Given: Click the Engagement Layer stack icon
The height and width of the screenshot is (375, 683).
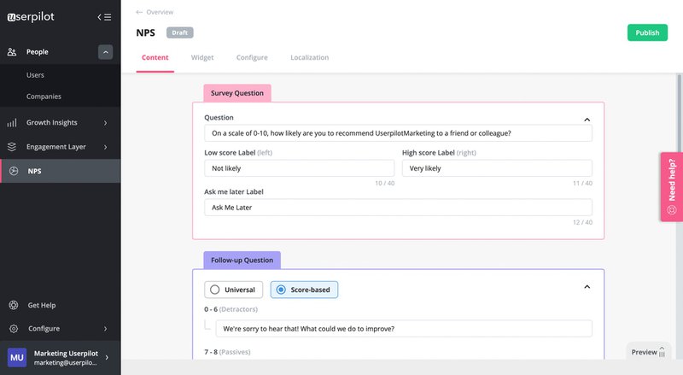Looking at the screenshot, I should (x=12, y=147).
